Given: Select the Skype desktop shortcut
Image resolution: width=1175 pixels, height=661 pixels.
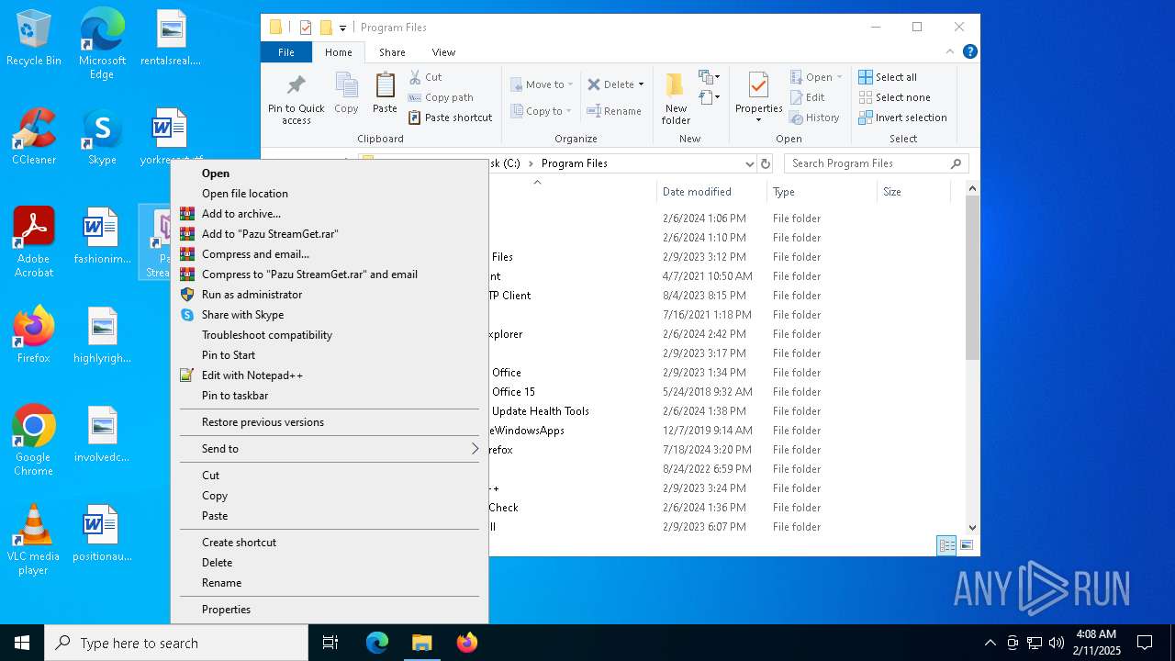Looking at the screenshot, I should (102, 138).
